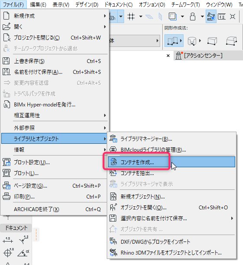Choose 印刷(P)...
The height and width of the screenshot is (265, 243).
(x=55, y=197)
